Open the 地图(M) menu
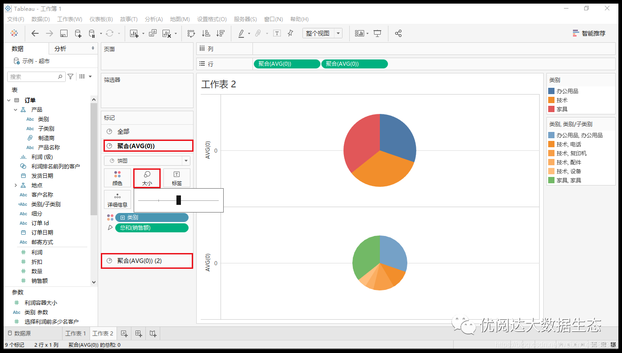The width and height of the screenshot is (622, 353). [x=180, y=19]
